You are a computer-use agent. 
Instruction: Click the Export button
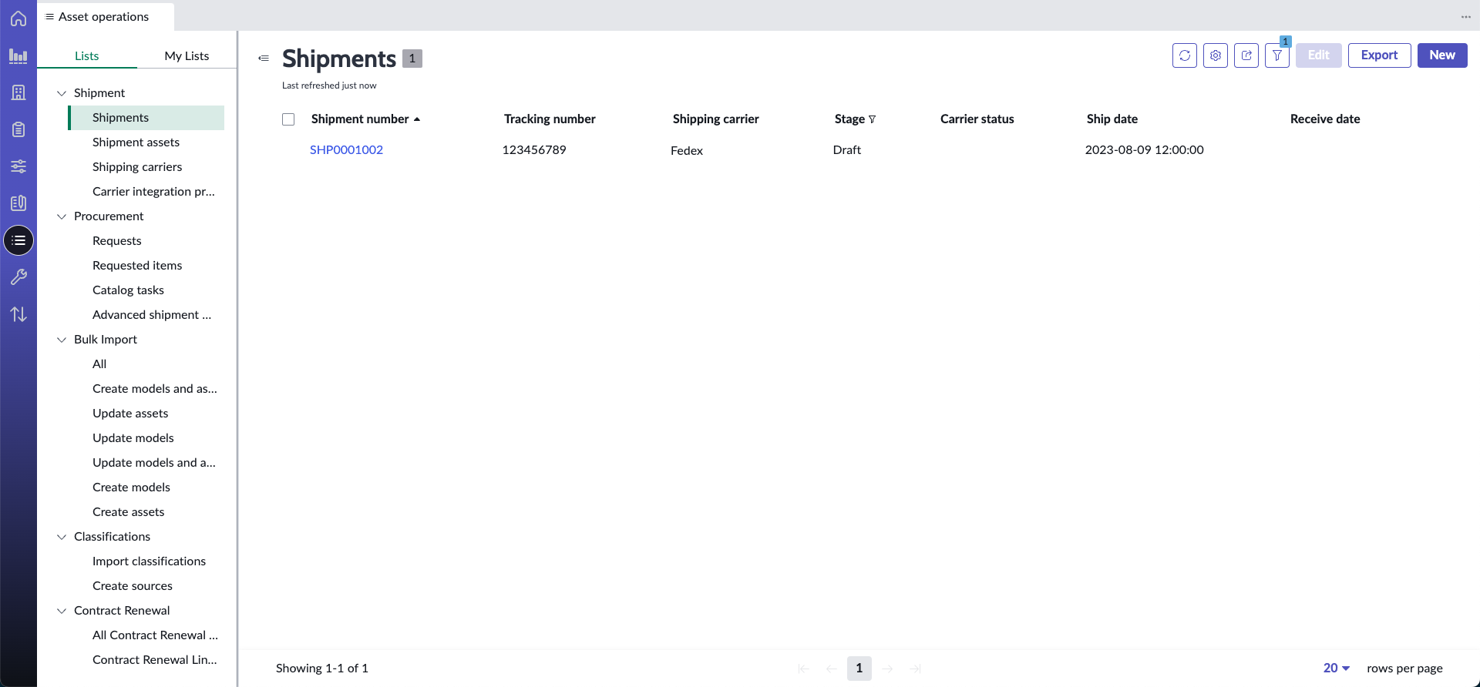(x=1379, y=55)
